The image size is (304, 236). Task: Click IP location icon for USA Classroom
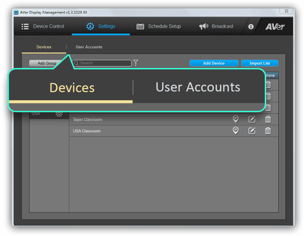235,131
